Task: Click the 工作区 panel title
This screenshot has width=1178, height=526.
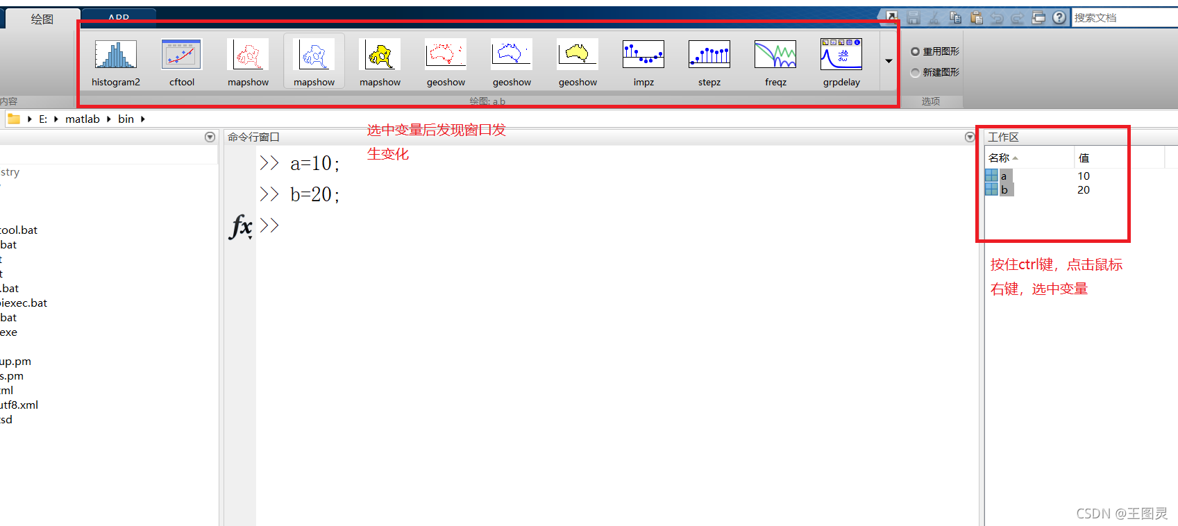Action: (1004, 137)
